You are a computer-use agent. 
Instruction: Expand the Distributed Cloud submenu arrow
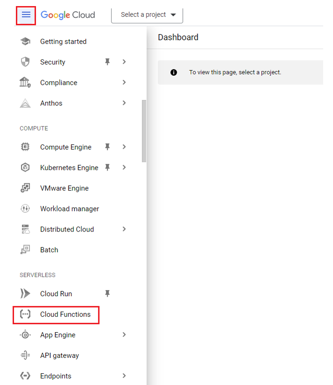tap(124, 229)
